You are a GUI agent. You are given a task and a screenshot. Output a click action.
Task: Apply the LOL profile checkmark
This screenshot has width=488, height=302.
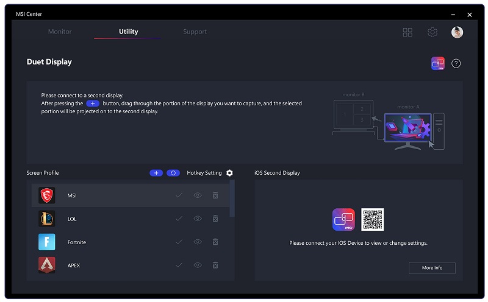(x=179, y=219)
